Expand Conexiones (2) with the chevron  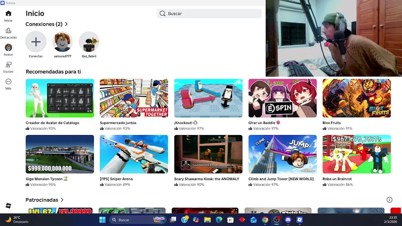pyautogui.click(x=66, y=24)
